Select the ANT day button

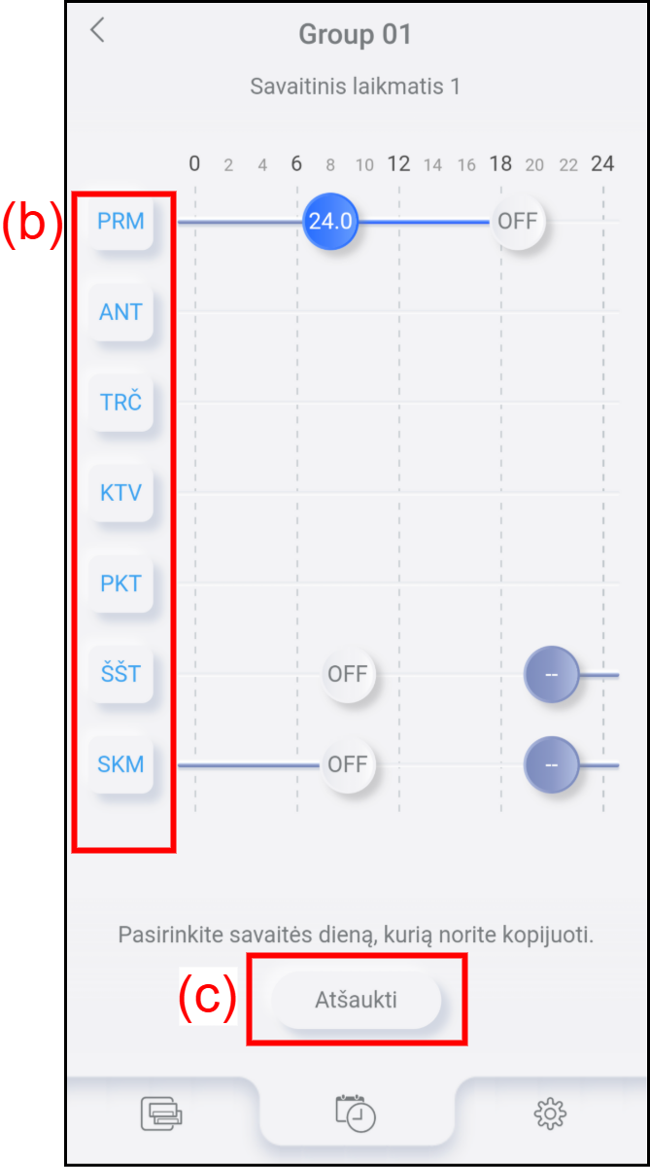121,312
